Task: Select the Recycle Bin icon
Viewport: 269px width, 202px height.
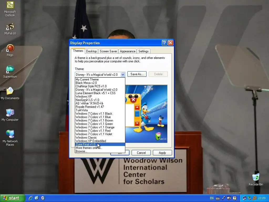Action: point(256,179)
